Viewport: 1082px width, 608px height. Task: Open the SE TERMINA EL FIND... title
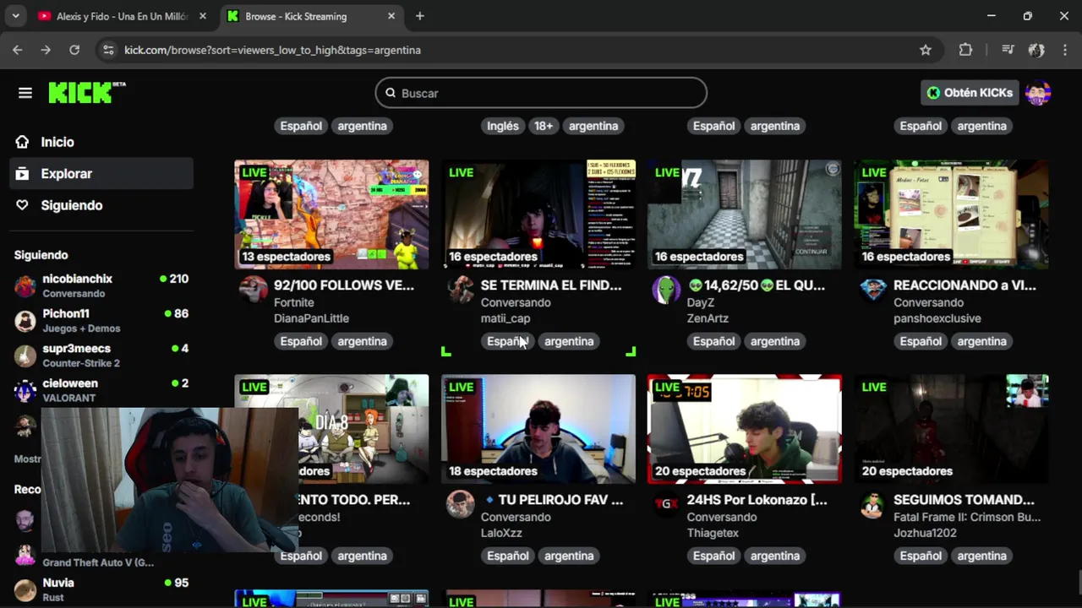point(551,285)
